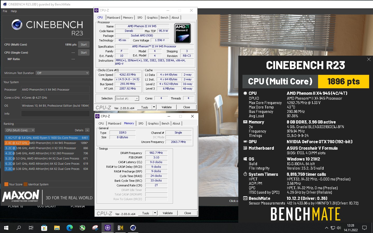Screen dimensions: 373x233
Task: Click the Maxon logo
Action: click(x=21, y=196)
